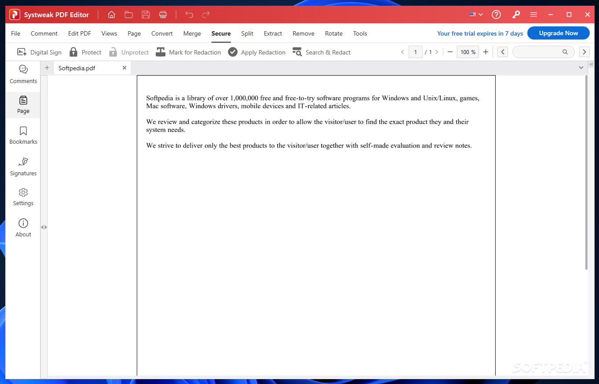This screenshot has width=599, height=384.
Task: Open the hamburger menu icon
Action: [x=533, y=14]
